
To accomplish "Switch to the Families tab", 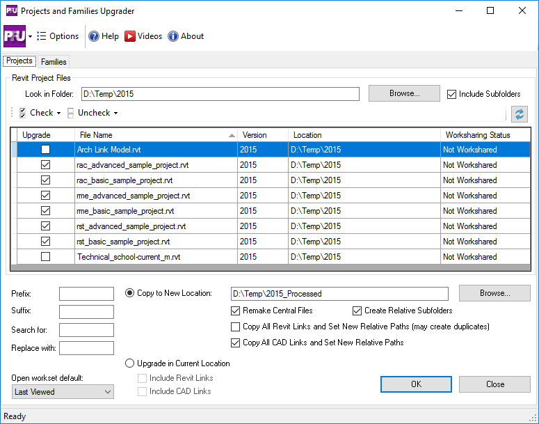I will click(x=54, y=62).
